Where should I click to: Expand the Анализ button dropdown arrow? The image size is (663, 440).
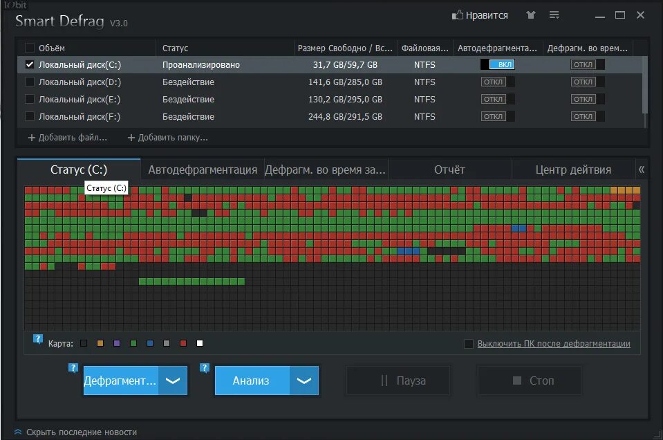304,381
